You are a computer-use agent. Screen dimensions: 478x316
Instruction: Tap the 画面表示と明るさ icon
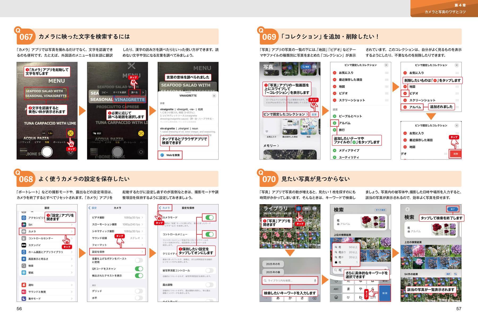pyautogui.click(x=24, y=259)
